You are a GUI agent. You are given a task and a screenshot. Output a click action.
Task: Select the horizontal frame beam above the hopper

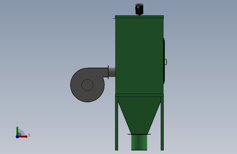click(x=139, y=95)
